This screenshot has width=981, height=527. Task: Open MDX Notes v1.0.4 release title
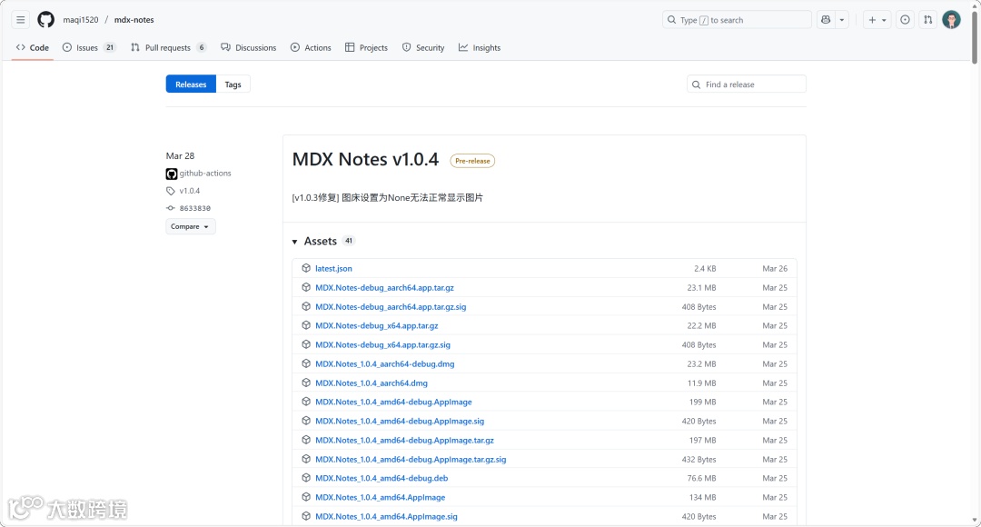(365, 160)
